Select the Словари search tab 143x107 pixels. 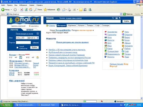point(105,26)
